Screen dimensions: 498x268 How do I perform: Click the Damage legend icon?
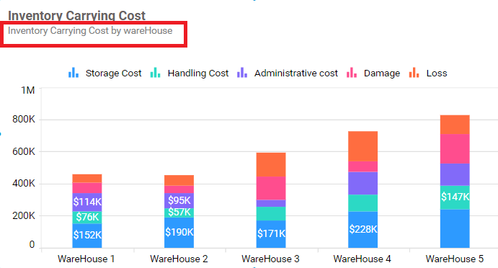point(352,72)
